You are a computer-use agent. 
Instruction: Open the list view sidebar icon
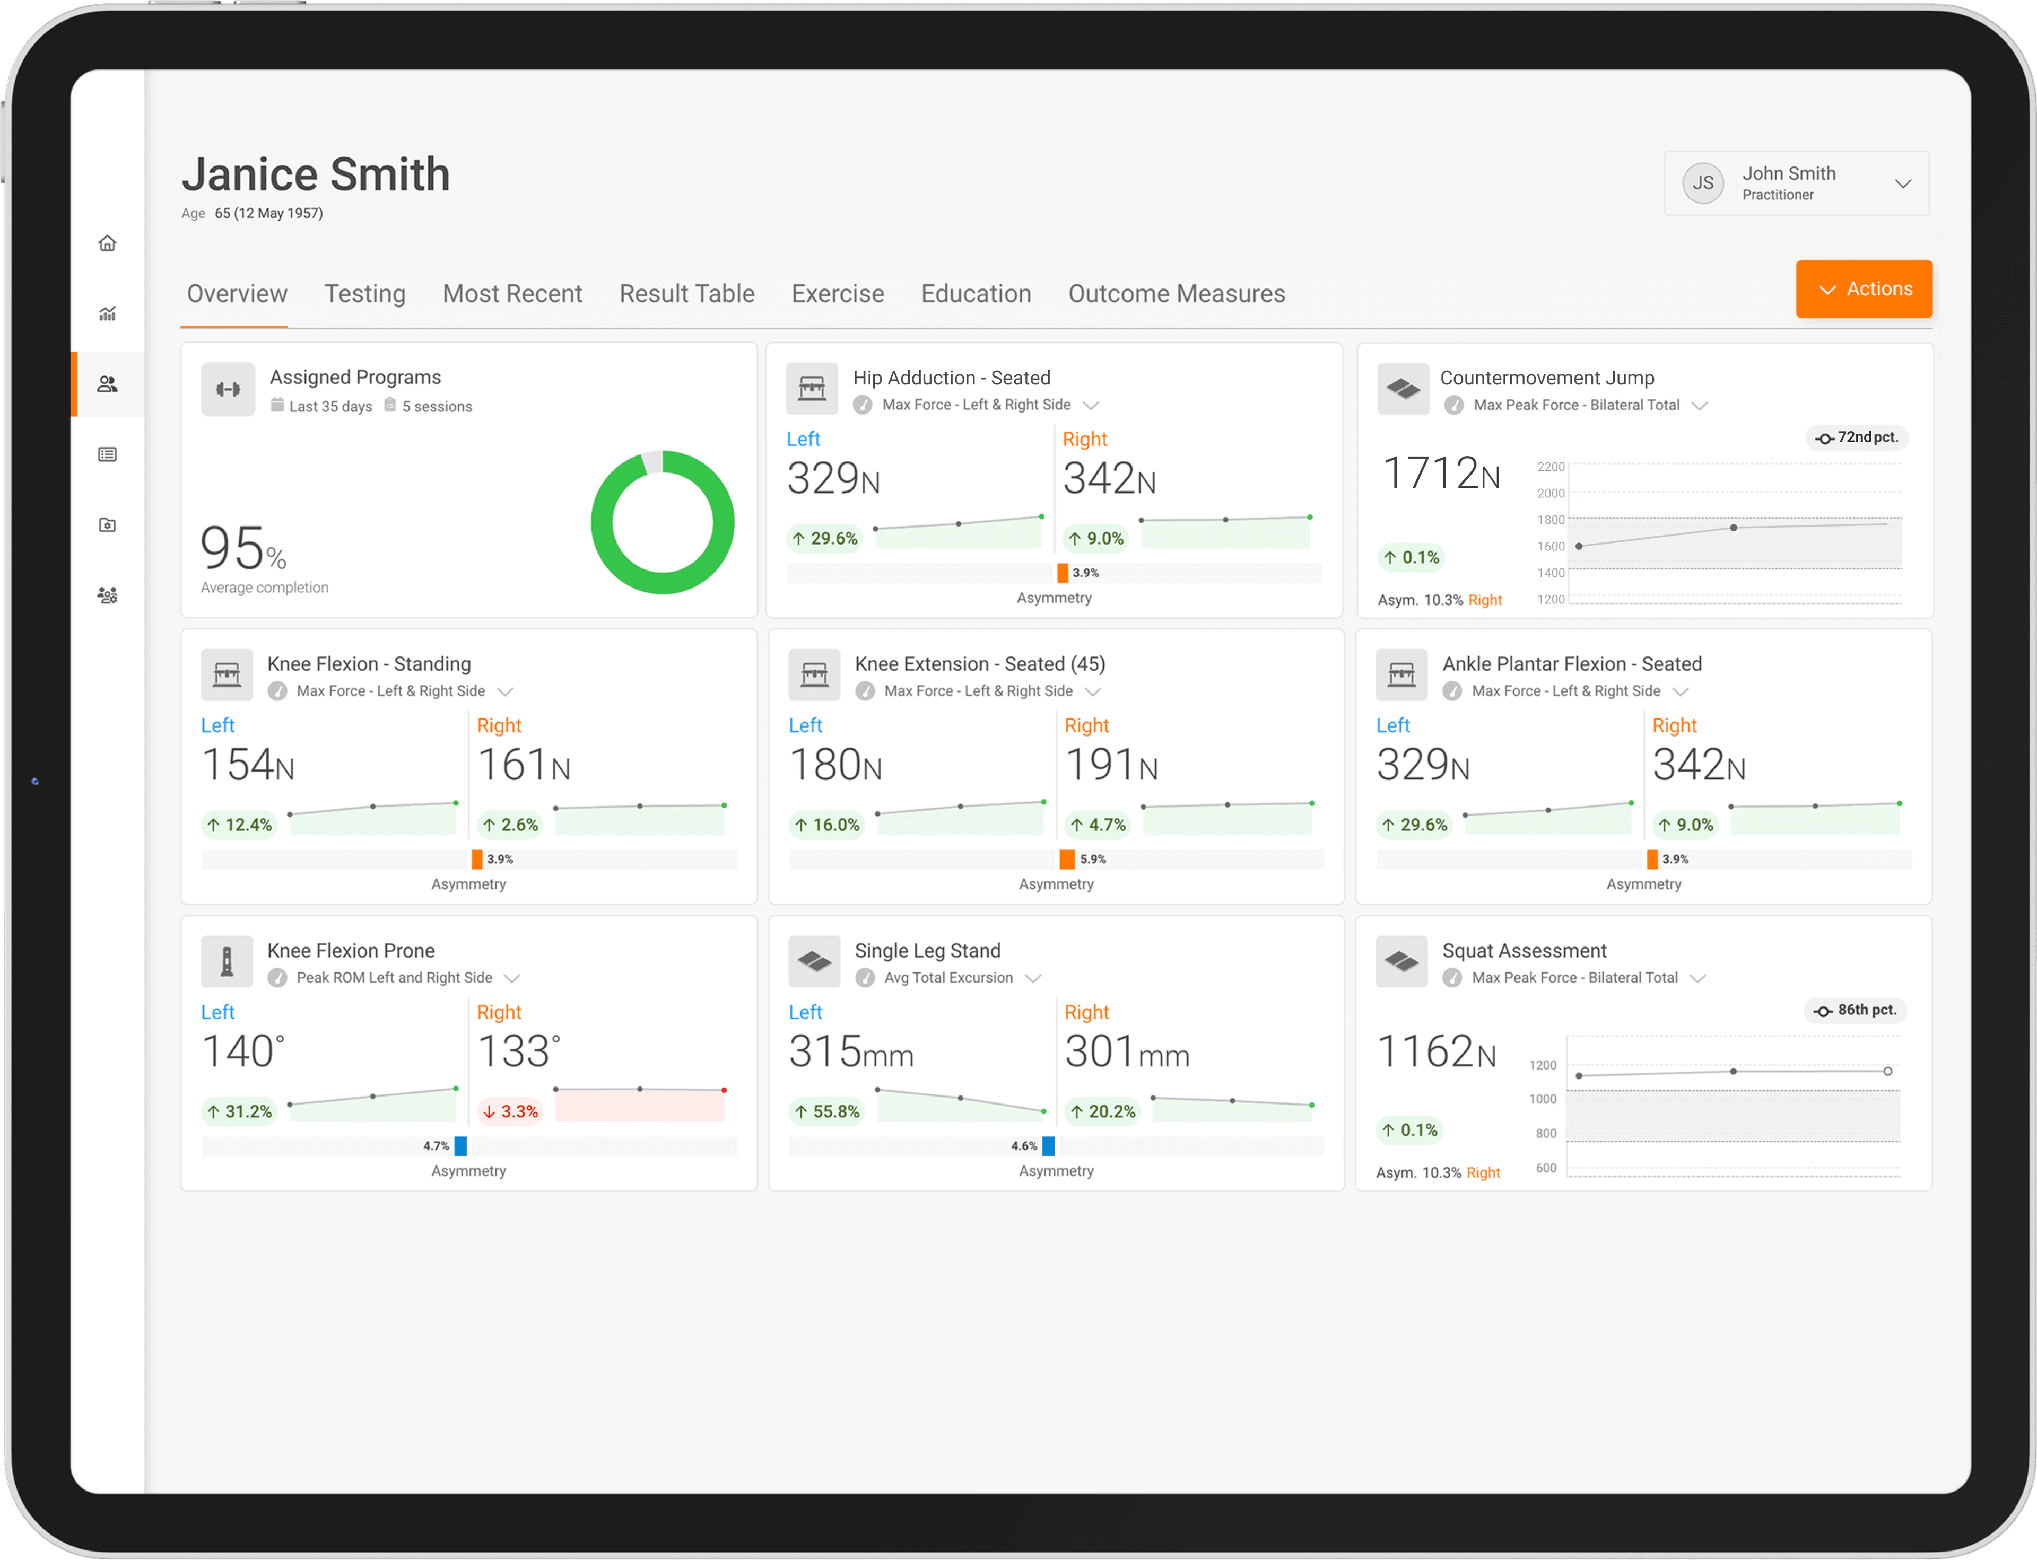click(108, 455)
